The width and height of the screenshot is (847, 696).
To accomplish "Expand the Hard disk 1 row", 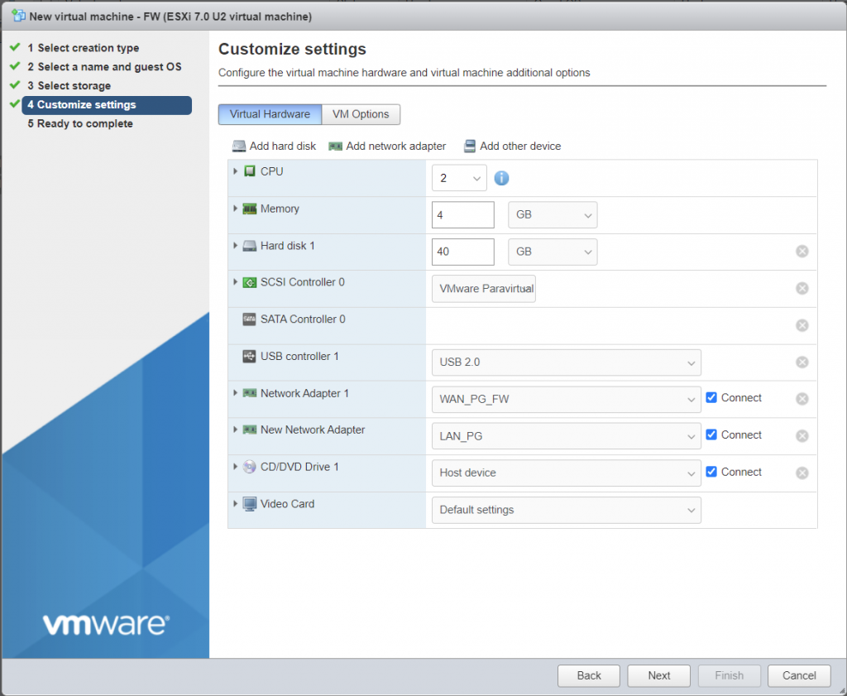I will [236, 246].
